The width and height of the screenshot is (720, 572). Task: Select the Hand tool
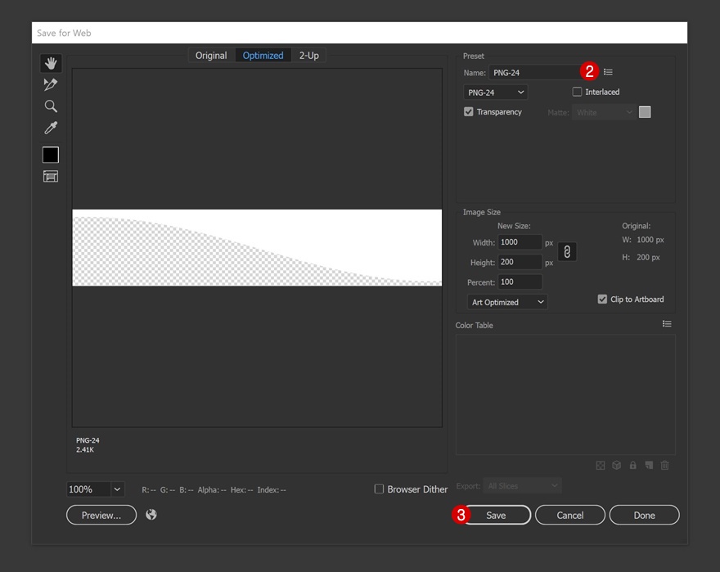point(51,63)
